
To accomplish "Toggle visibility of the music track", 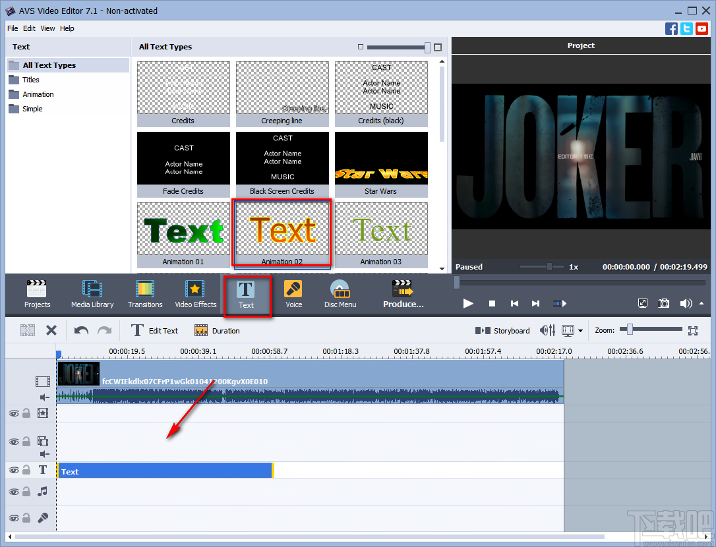I will coord(14,492).
